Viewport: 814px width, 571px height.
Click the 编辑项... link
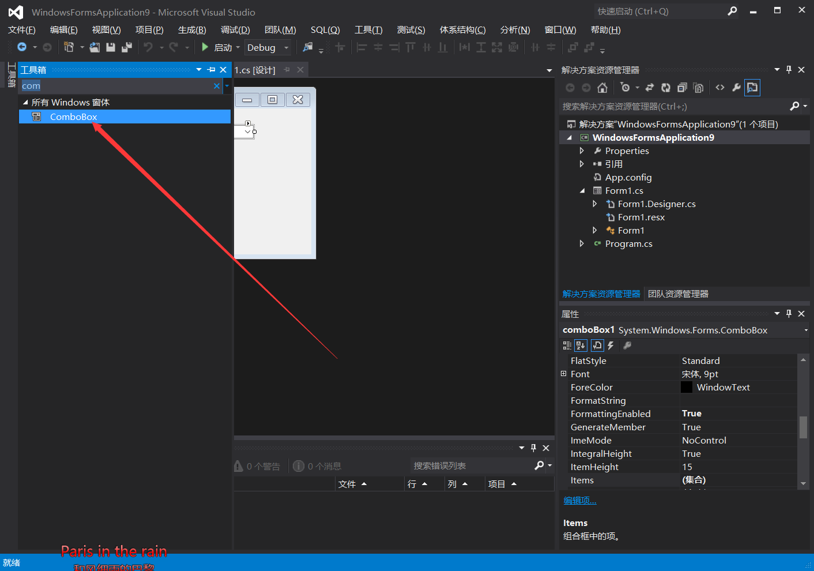tap(580, 501)
